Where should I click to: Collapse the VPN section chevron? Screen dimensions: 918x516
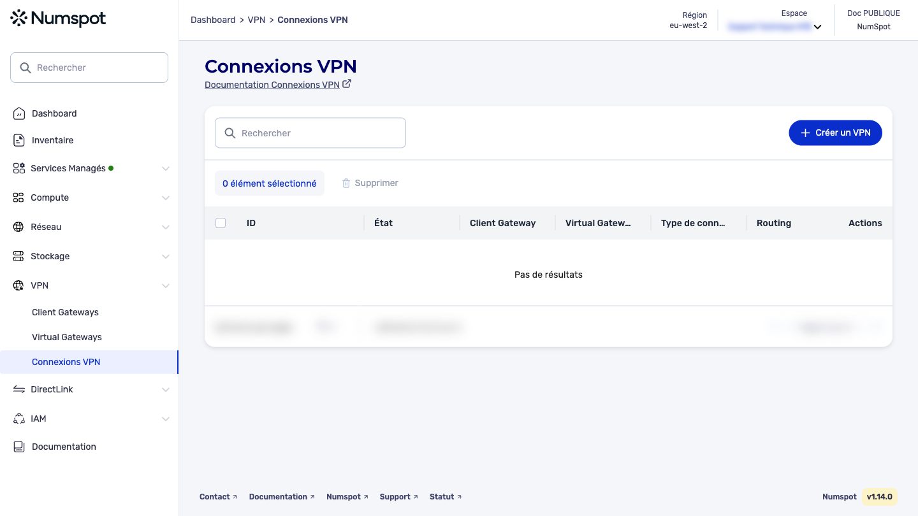166,286
